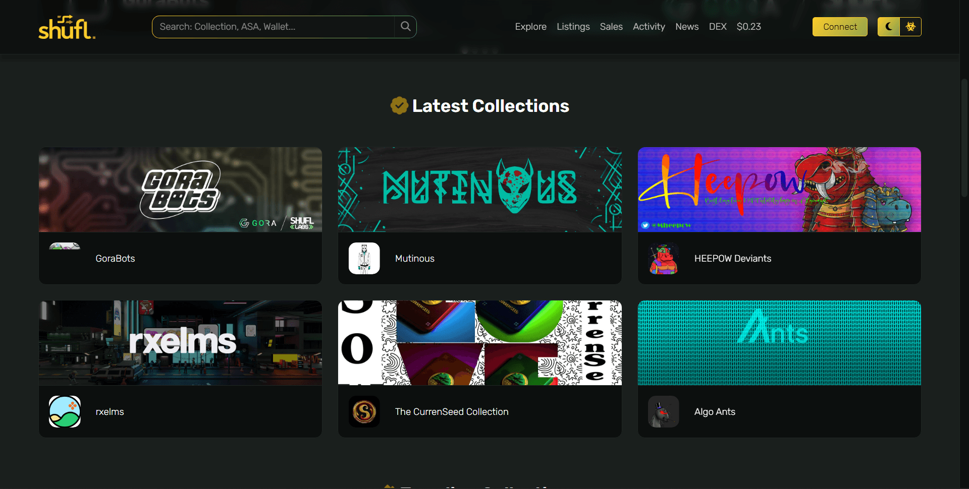Viewport: 969px width, 489px height.
Task: Click the rxelms collection avatar
Action: pos(65,412)
